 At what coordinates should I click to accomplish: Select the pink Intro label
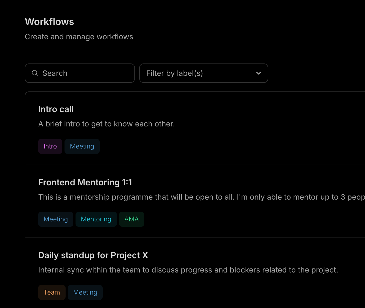pyautogui.click(x=50, y=146)
